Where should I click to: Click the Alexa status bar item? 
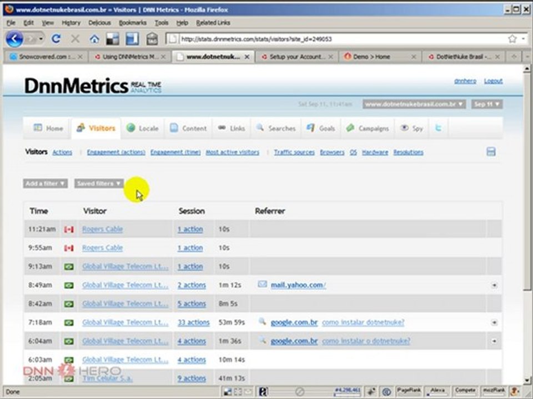pos(437,391)
